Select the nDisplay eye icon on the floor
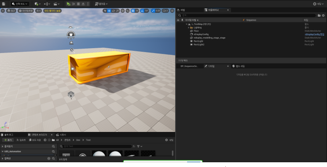Image resolution: width=327 pixels, height=167 pixels. click(71, 95)
